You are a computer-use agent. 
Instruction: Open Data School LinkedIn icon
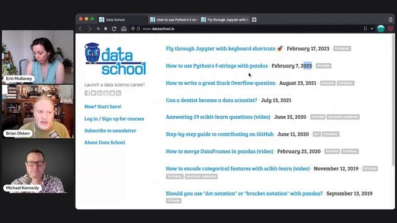pyautogui.click(x=100, y=93)
